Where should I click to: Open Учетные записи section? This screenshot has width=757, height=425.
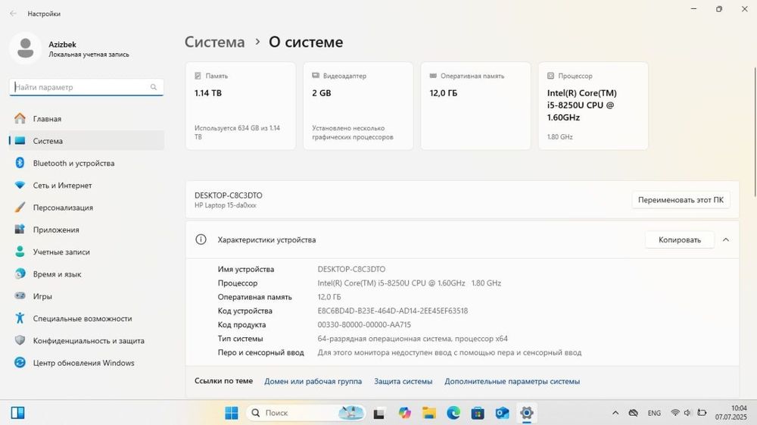tap(86, 252)
